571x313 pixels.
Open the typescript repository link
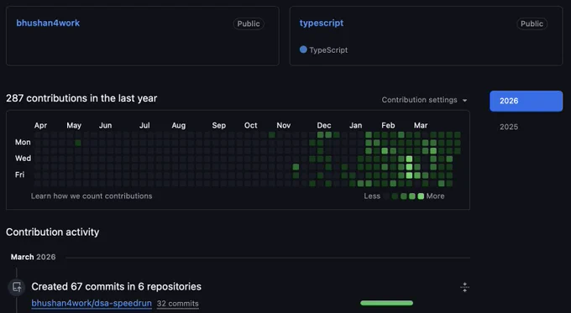(321, 23)
